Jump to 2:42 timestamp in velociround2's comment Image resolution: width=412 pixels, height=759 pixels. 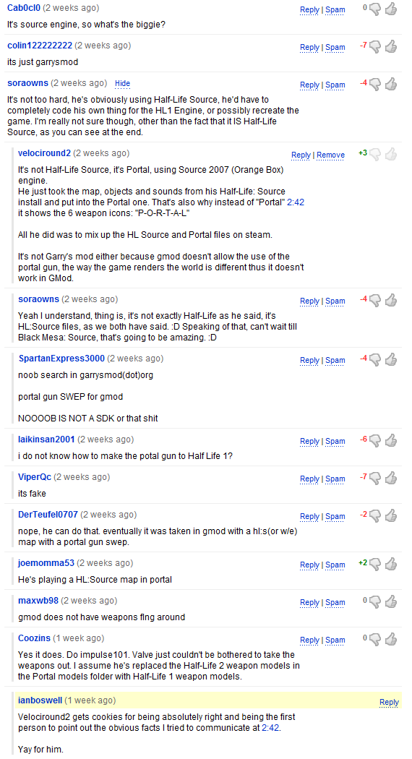point(296,202)
